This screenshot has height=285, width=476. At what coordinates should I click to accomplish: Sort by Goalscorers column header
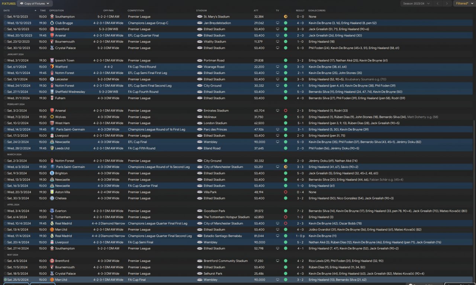pyautogui.click(x=316, y=10)
